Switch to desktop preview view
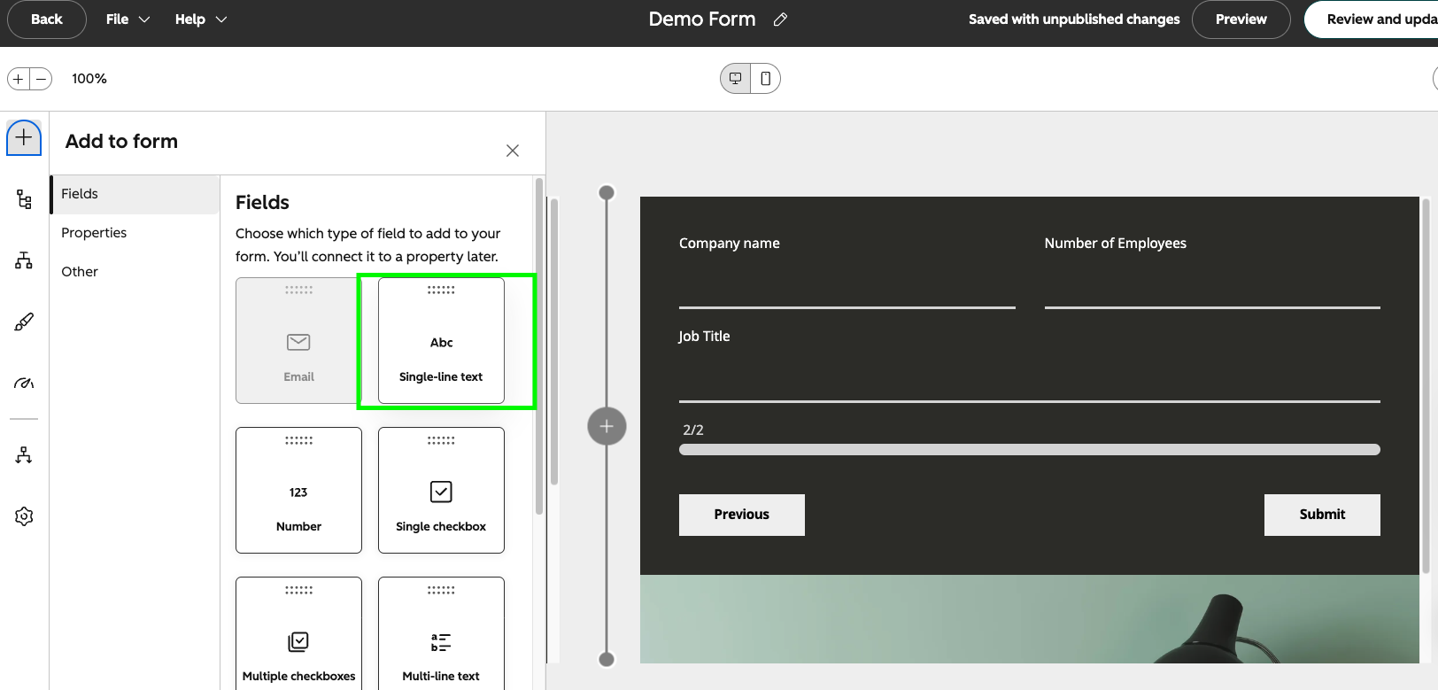This screenshot has height=690, width=1438. 735,79
